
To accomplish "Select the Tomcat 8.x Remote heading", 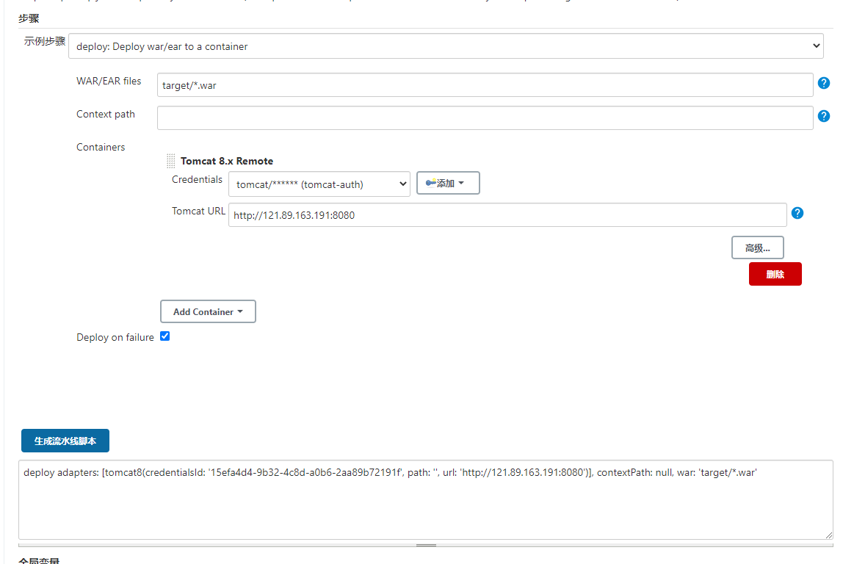I will coord(227,161).
